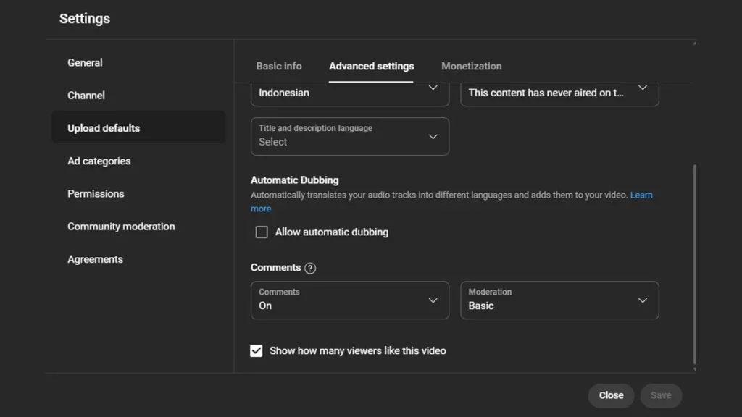
Task: Open the Monetization tab
Action: tap(471, 66)
